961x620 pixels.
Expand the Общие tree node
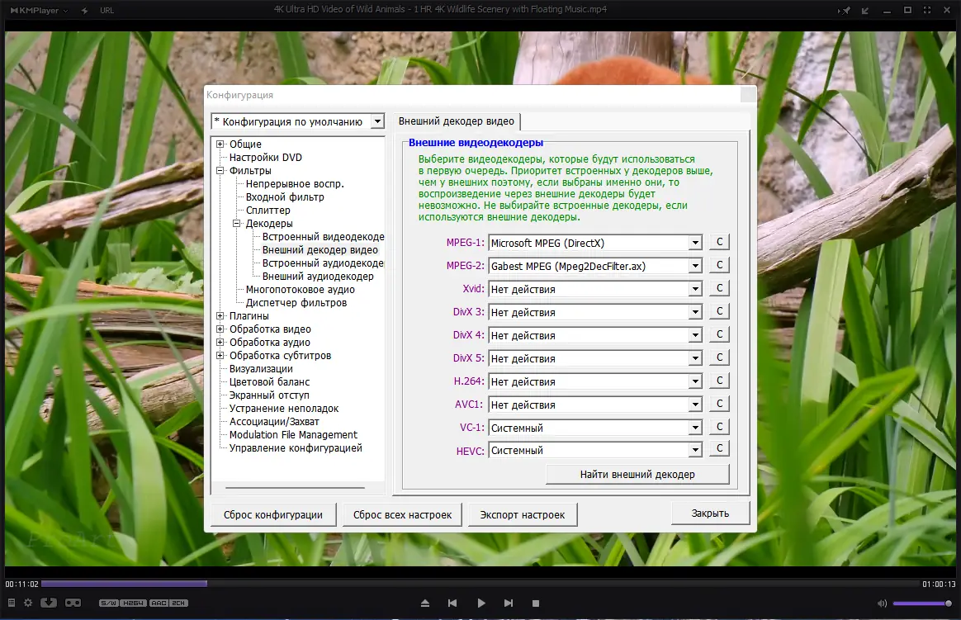[218, 144]
